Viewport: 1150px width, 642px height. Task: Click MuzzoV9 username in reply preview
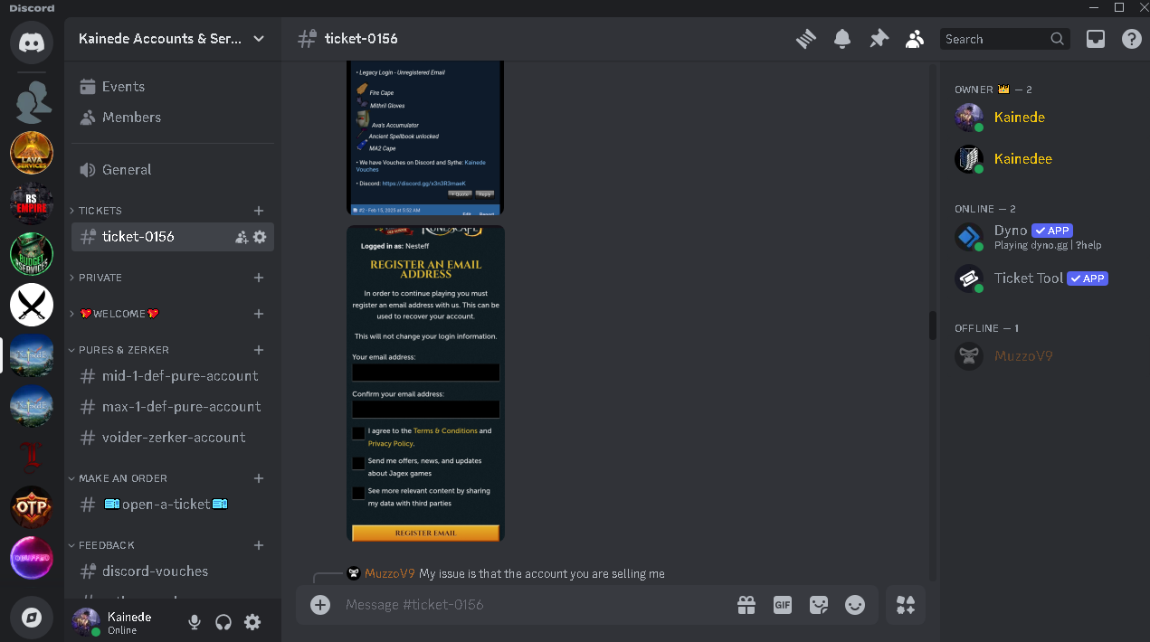coord(390,573)
